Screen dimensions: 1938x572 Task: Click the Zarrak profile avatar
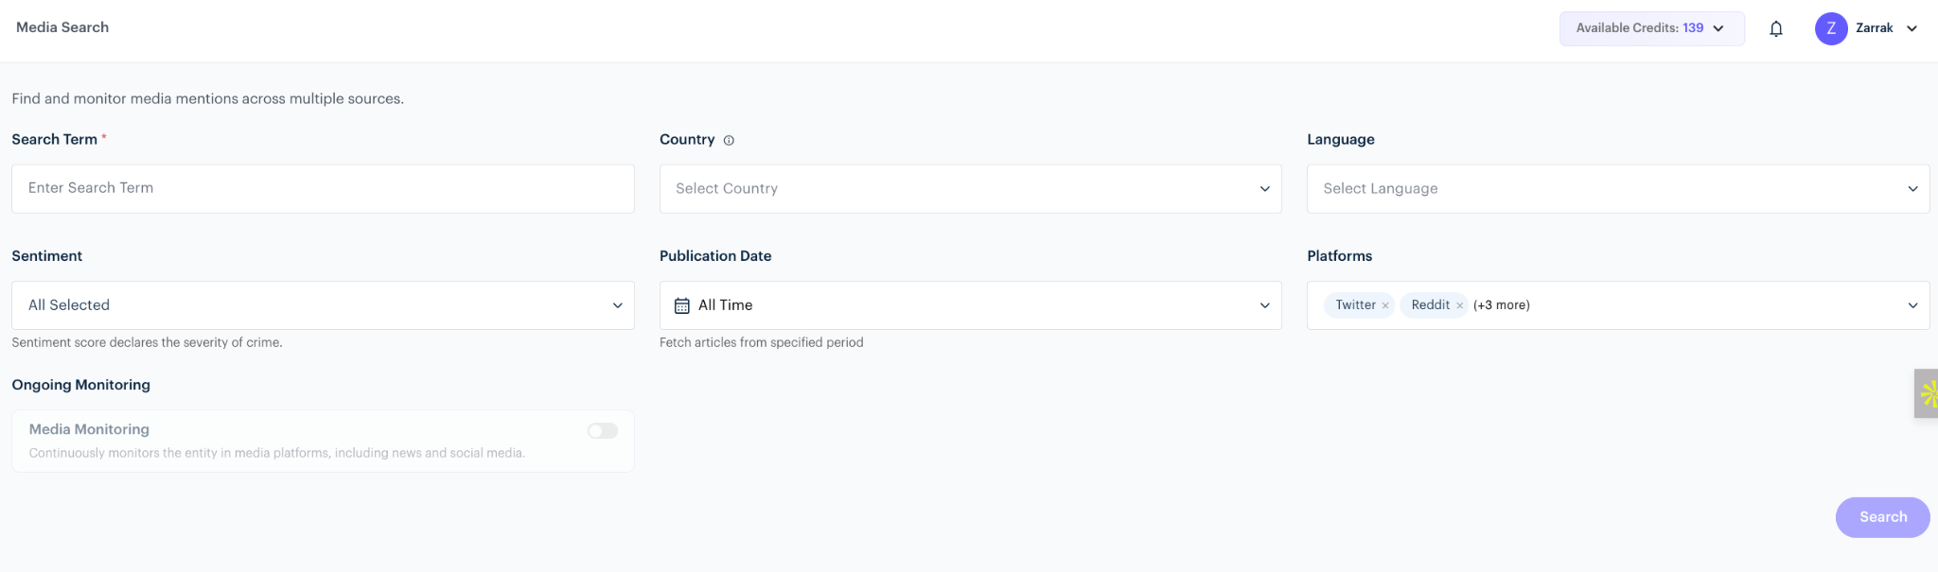(x=1831, y=28)
